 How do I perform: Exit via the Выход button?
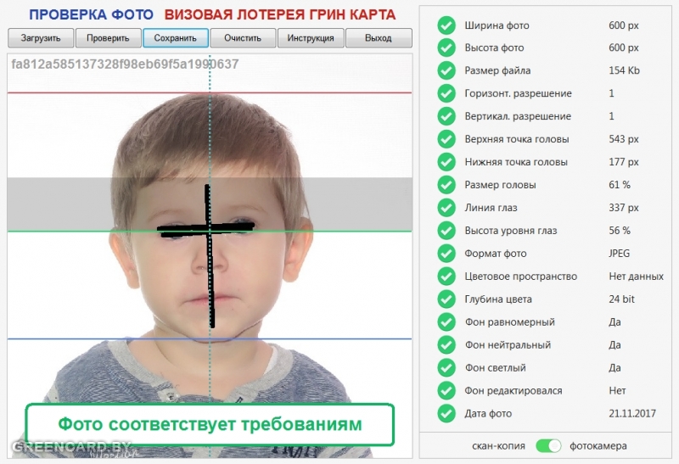(x=379, y=38)
